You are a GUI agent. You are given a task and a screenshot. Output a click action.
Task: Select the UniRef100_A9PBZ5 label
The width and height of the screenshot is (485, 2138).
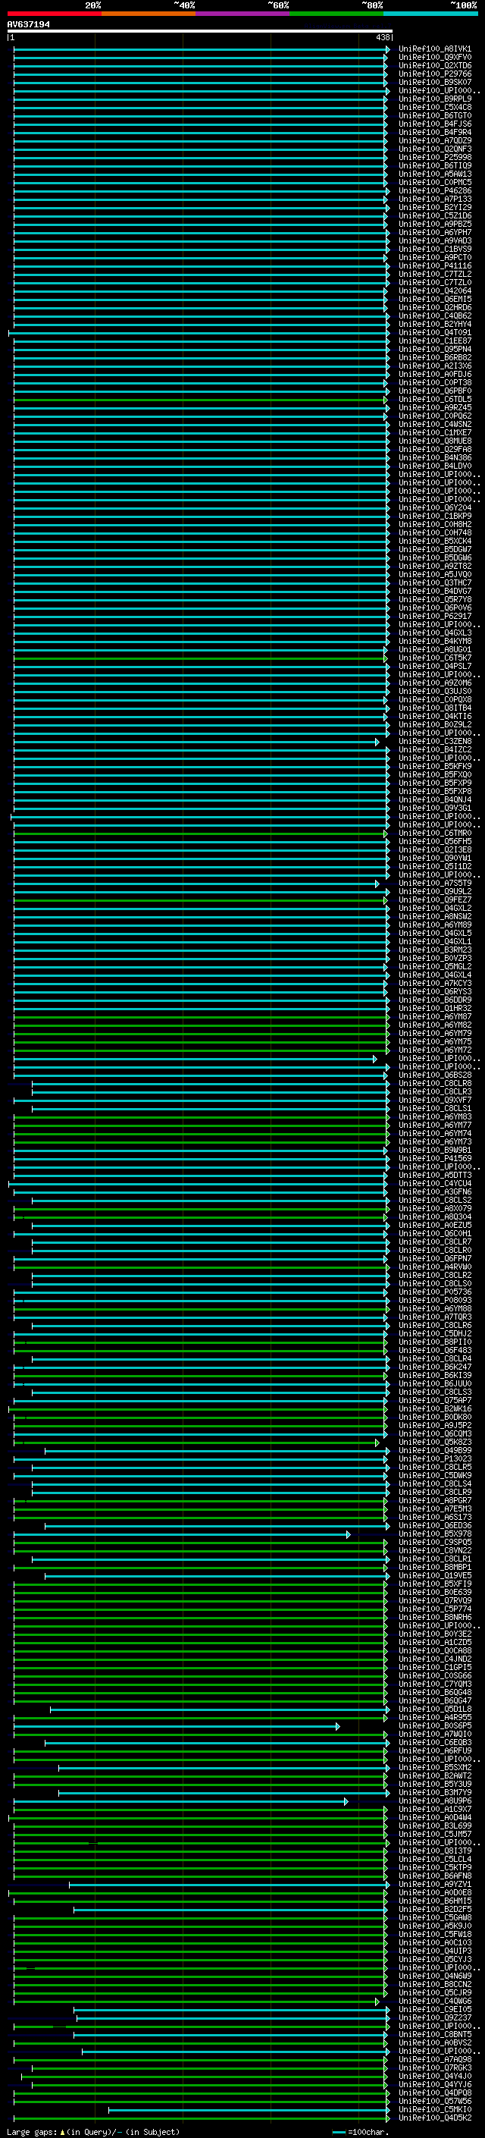434,224
